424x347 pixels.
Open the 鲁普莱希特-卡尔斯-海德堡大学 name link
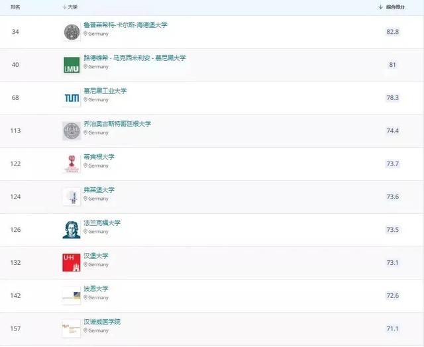(x=125, y=25)
